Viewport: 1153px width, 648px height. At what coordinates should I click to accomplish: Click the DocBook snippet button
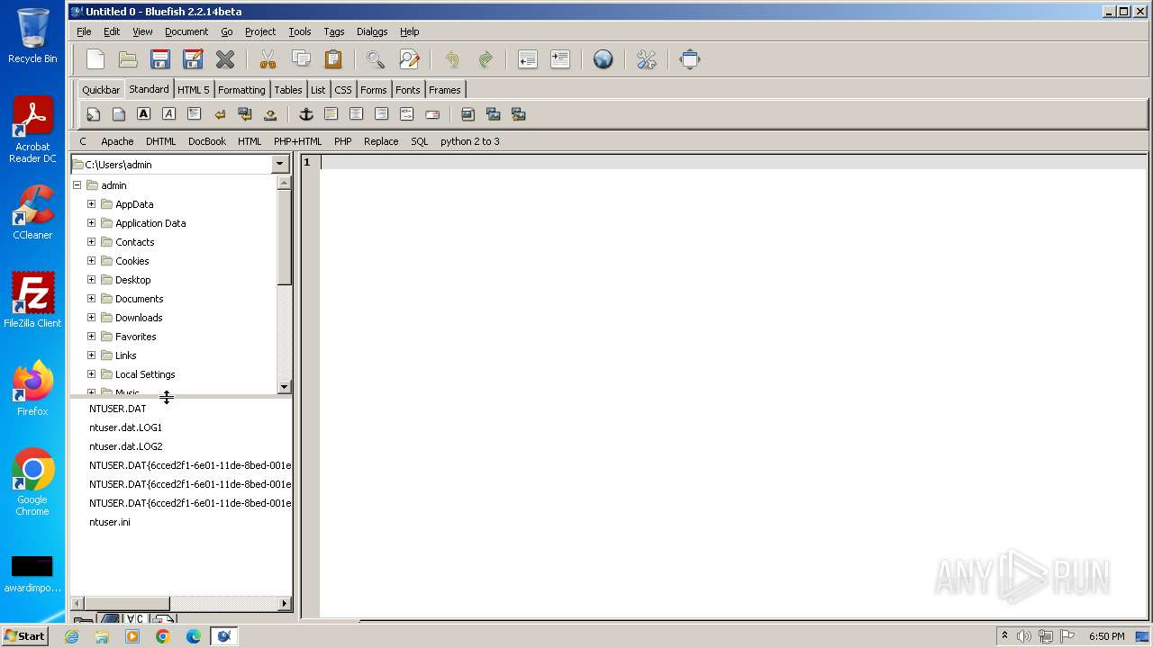[x=207, y=141]
